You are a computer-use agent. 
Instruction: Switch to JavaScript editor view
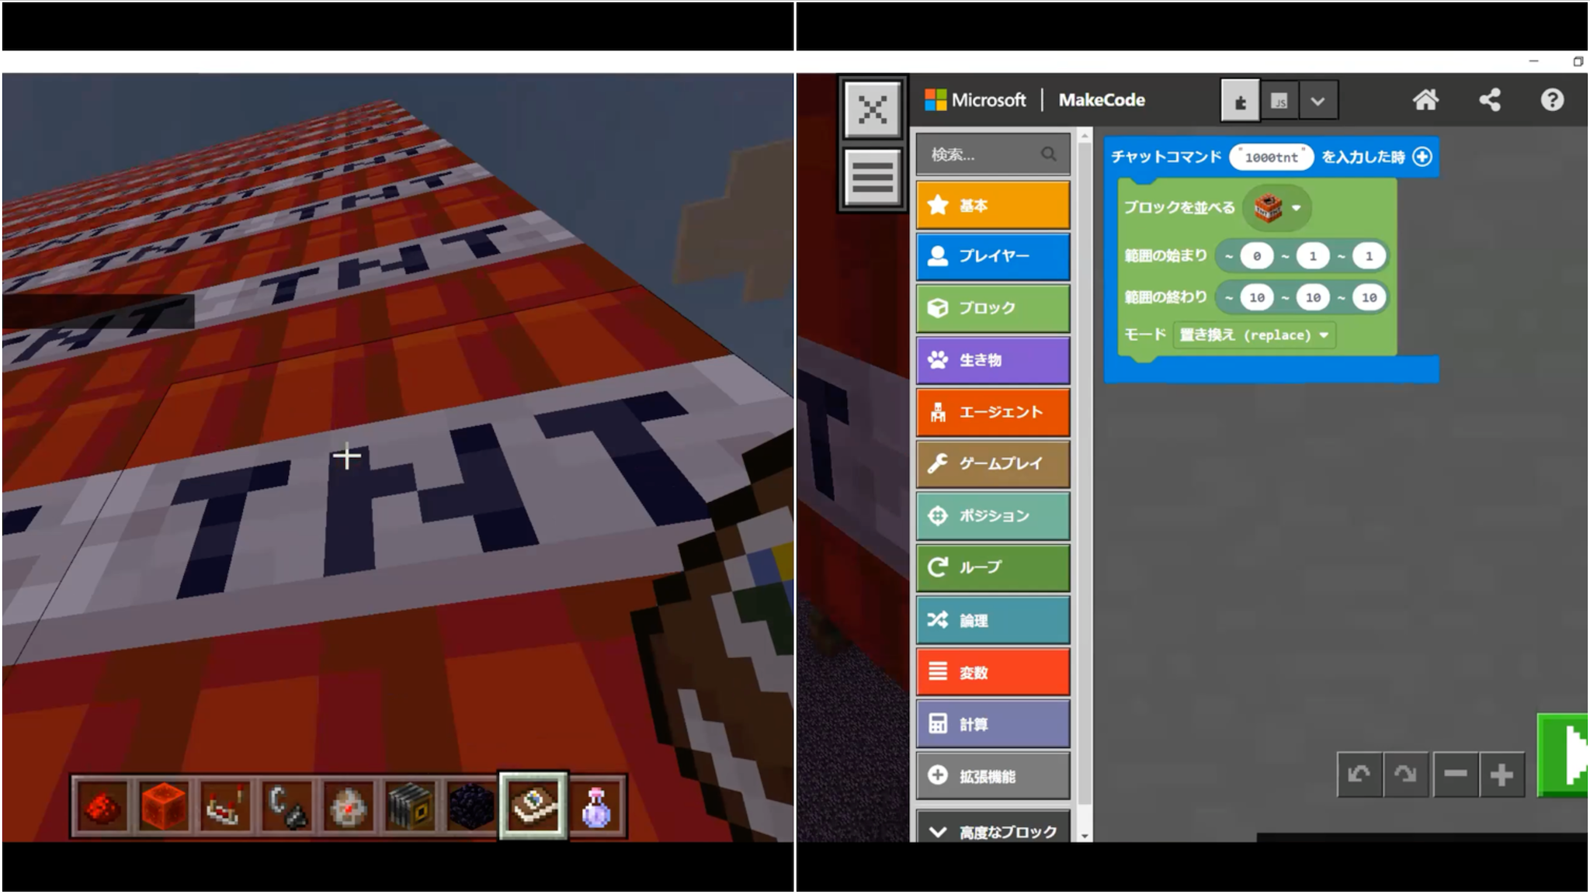pos(1279,101)
